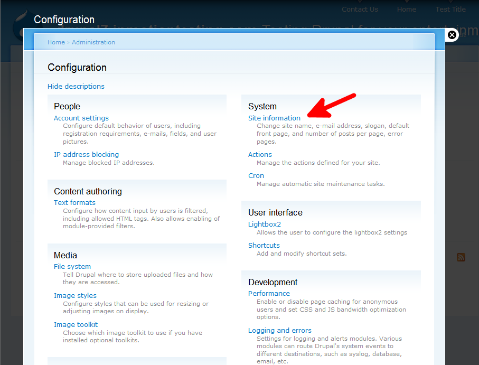Open Cron maintenance settings
The height and width of the screenshot is (365, 479).
click(x=256, y=175)
